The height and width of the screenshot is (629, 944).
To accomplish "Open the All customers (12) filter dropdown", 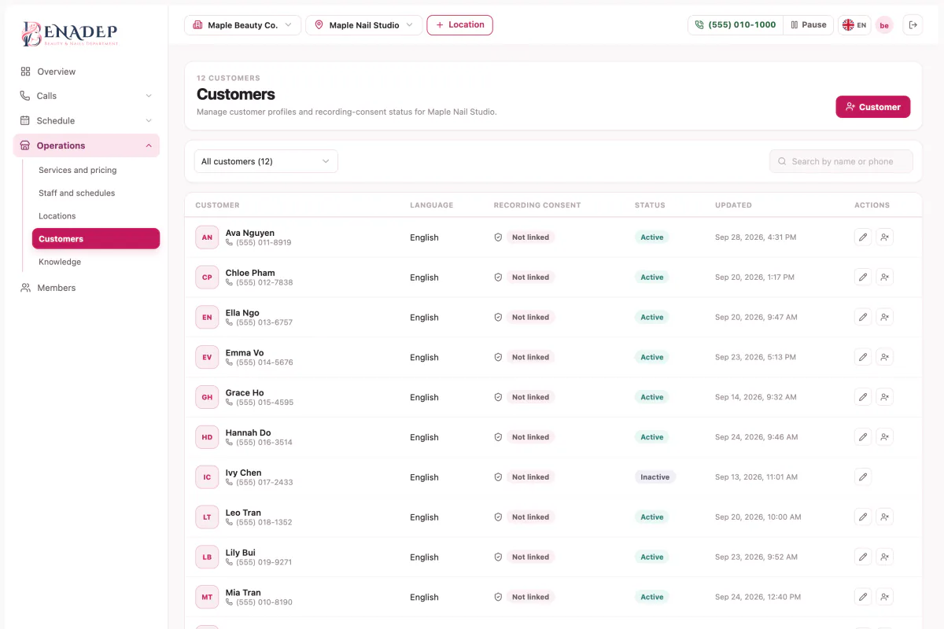I will click(266, 161).
